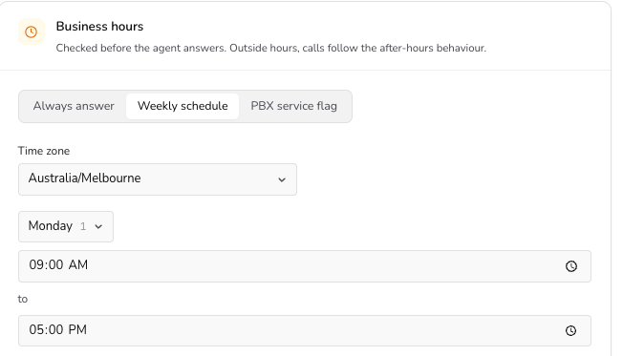The image size is (623, 356).
Task: Click the Time zone label
Action: (44, 151)
